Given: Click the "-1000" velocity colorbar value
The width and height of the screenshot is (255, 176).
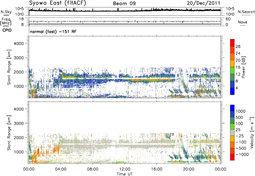Looking at the screenshot, I should click(242, 154).
